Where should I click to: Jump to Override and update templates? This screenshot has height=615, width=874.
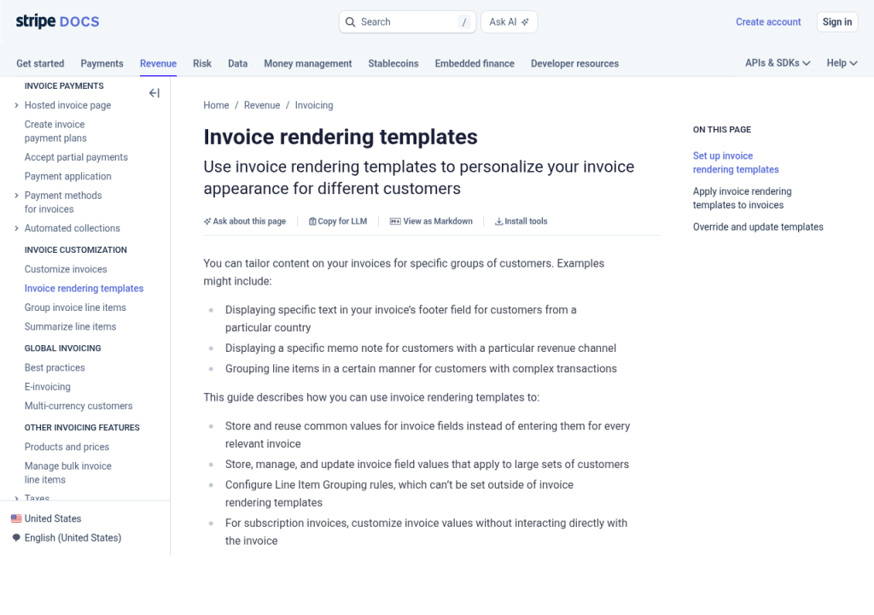point(758,227)
